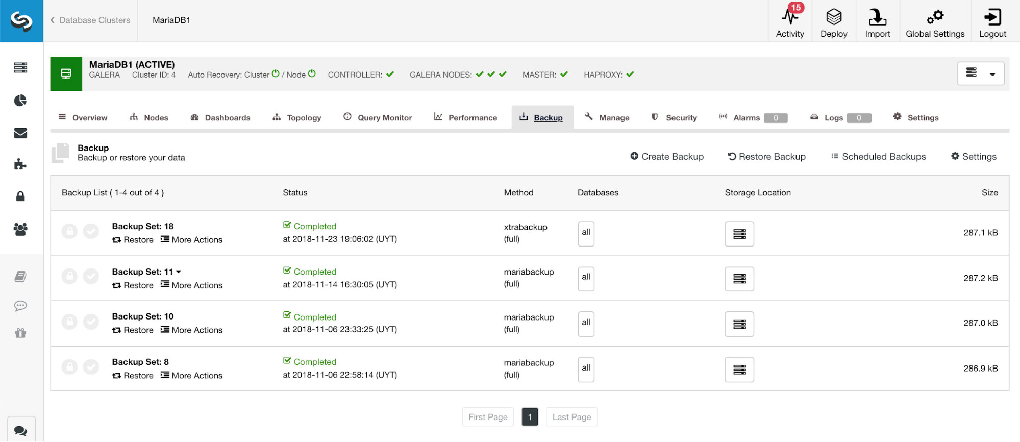1020x442 pixels.
Task: Open the Logs tab
Action: pos(841,117)
